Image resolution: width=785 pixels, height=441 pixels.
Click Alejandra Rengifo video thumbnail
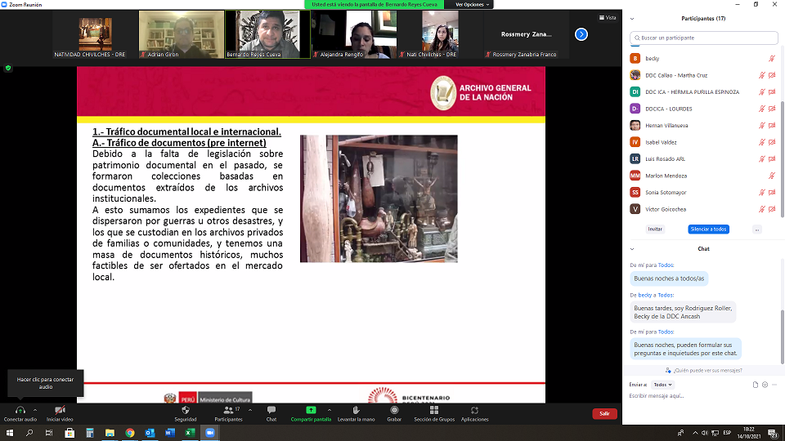coord(354,34)
